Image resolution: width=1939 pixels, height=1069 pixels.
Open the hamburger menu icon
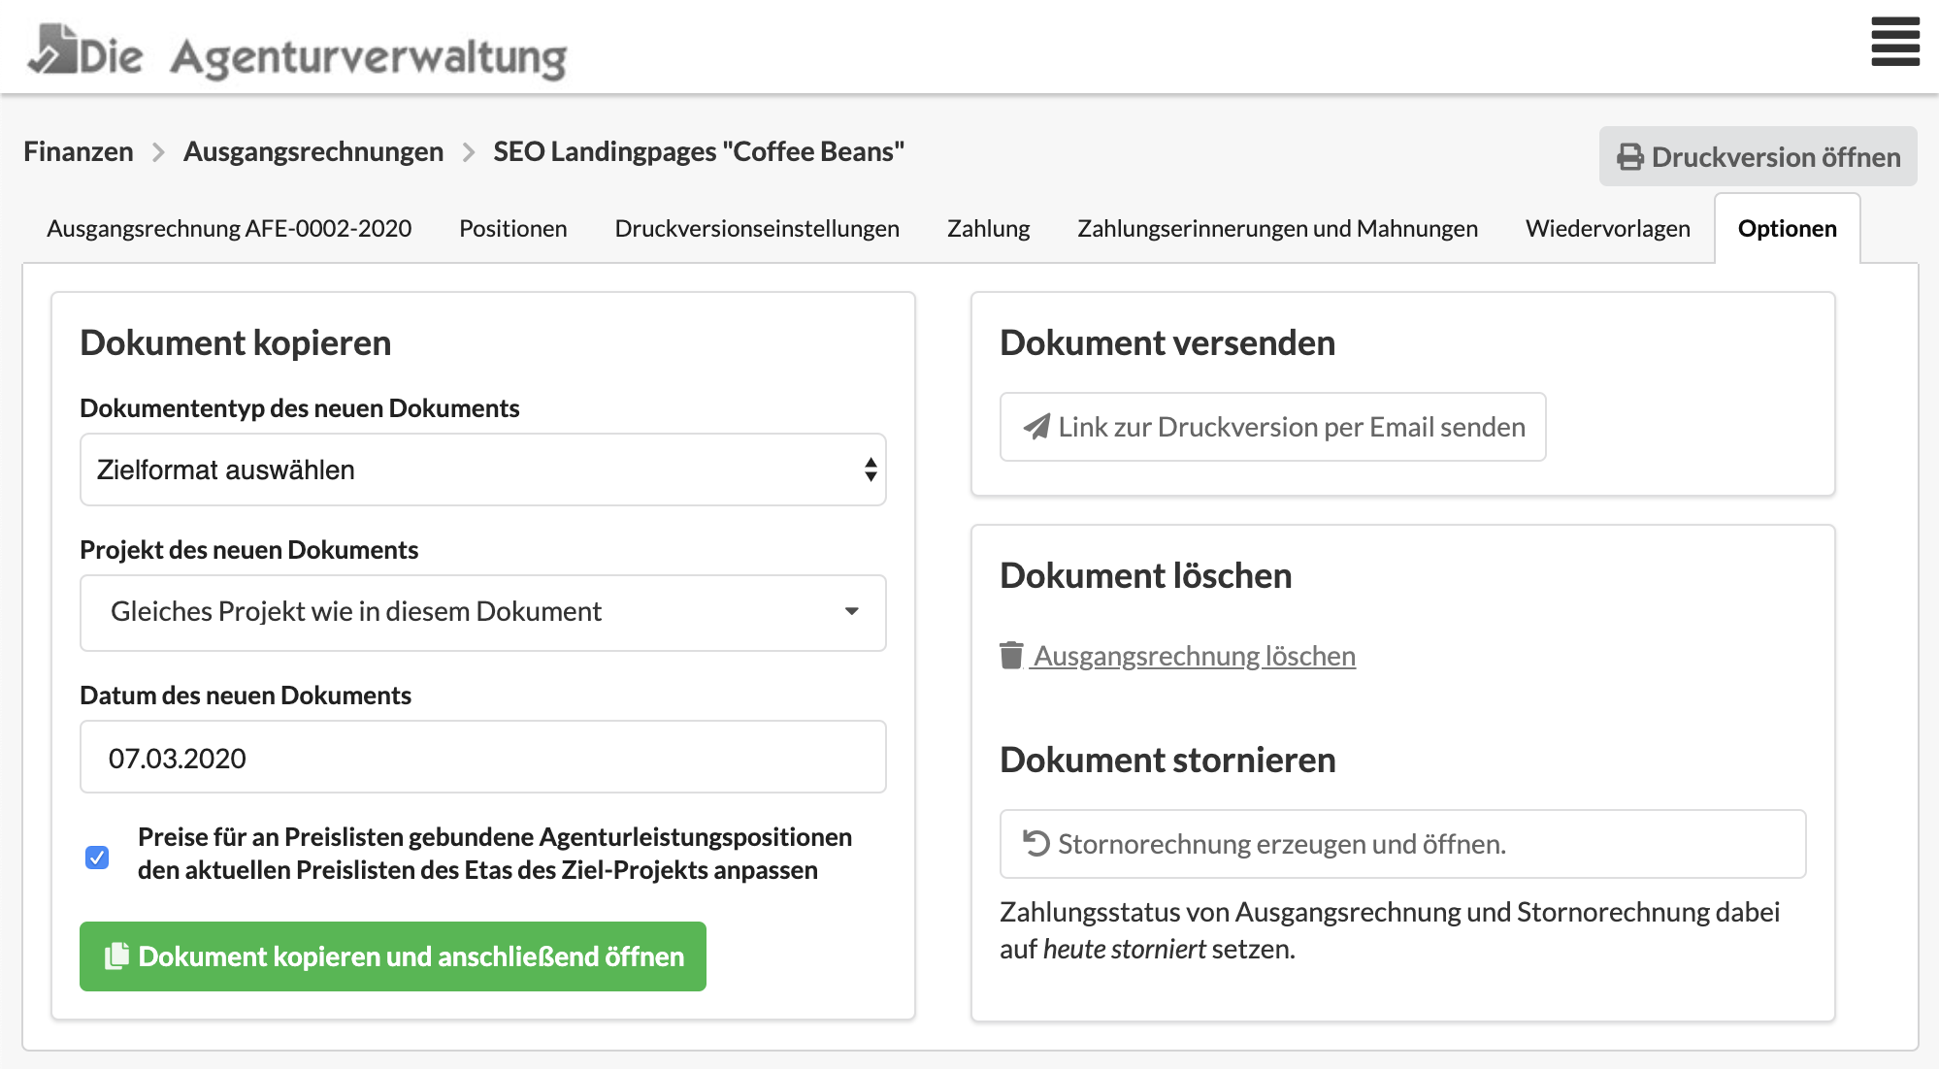point(1894,42)
